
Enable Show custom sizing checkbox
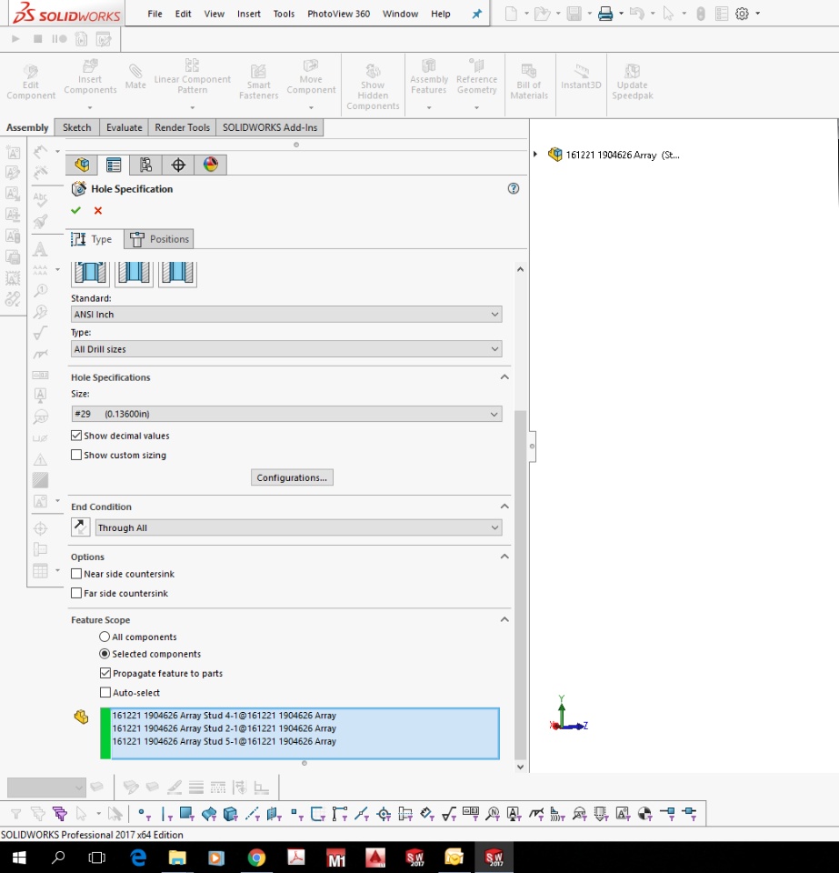[76, 455]
